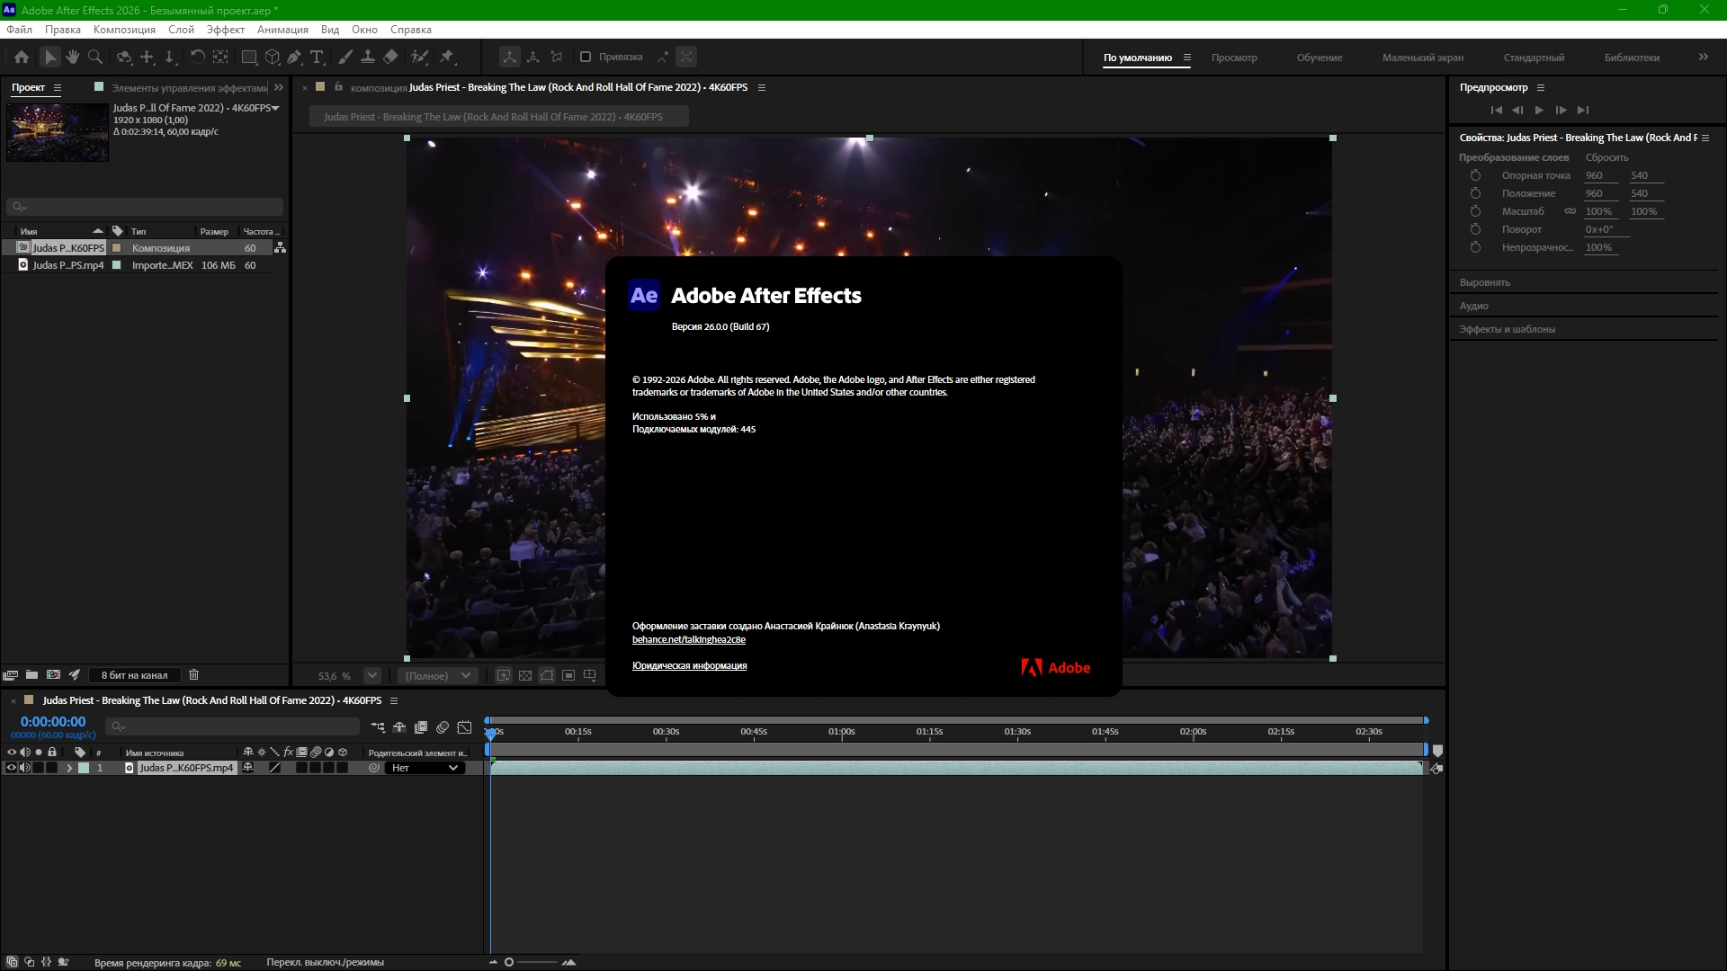Open Graph Editor in timeline
This screenshot has width=1727, height=971.
464,727
